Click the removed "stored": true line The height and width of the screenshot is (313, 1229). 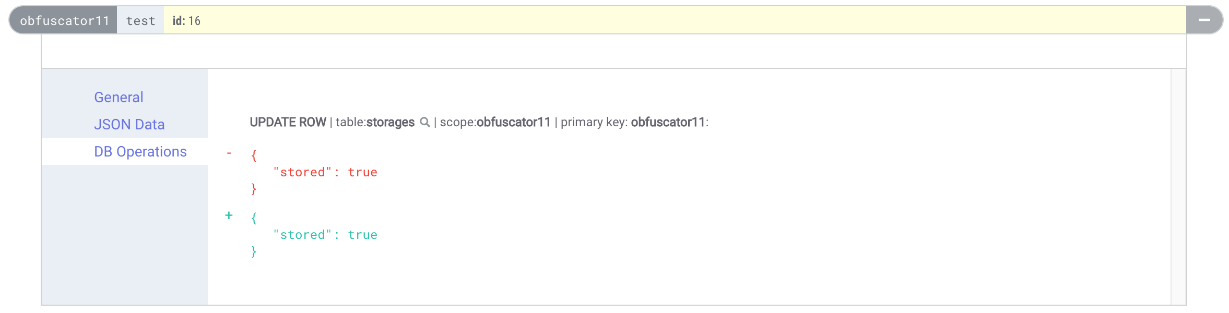tap(325, 172)
